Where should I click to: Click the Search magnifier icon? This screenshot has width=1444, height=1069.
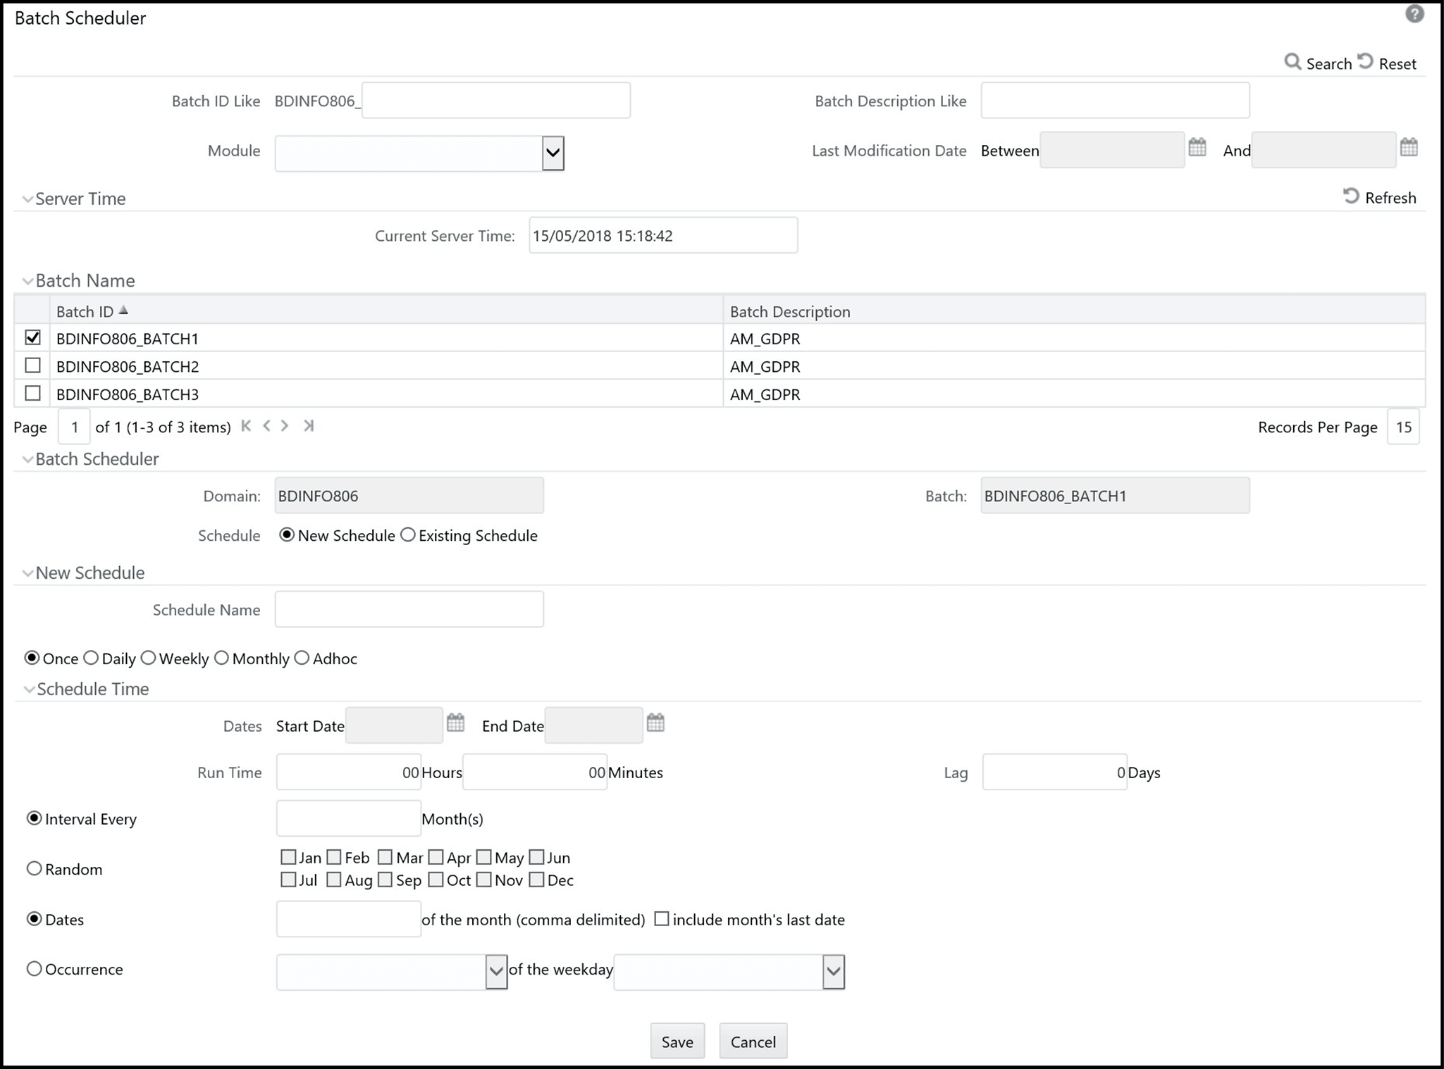[x=1292, y=62]
